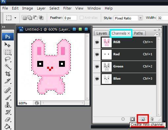Click the Ps logo in the toolbox

pyautogui.click(x=8, y=37)
